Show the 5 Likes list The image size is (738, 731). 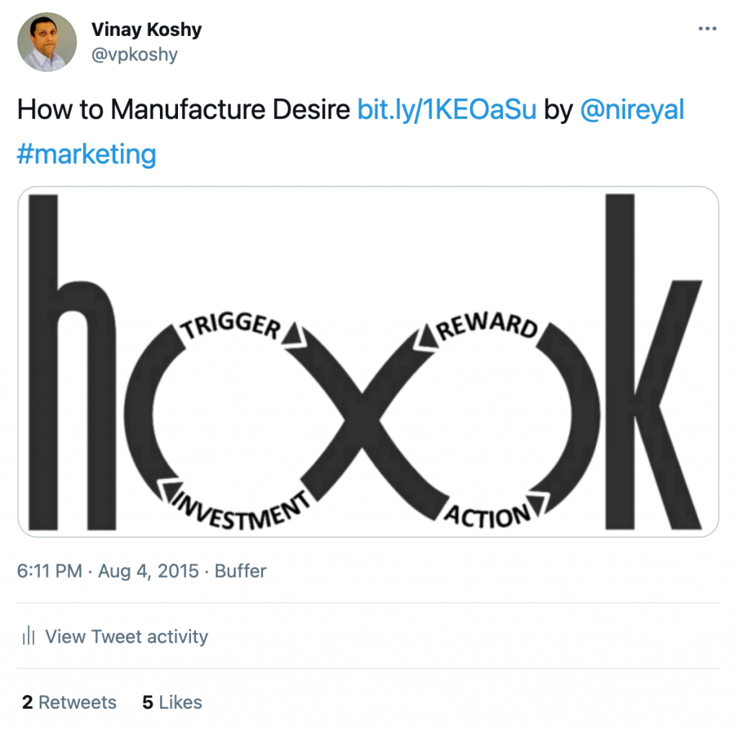[x=172, y=702]
